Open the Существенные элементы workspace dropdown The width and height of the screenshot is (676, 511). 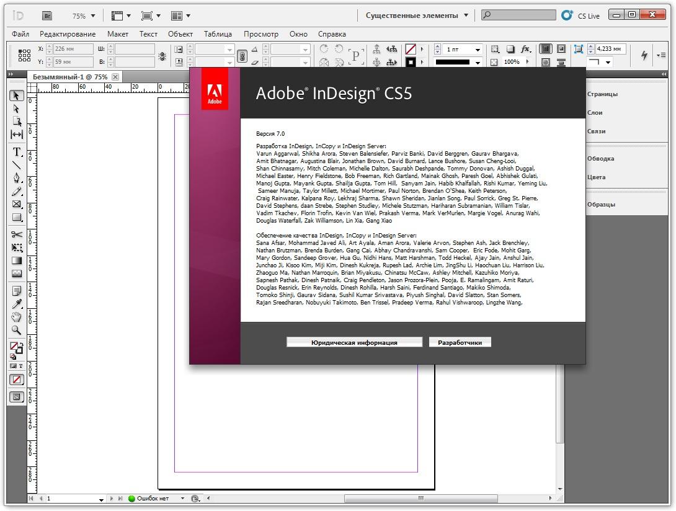[x=417, y=16]
